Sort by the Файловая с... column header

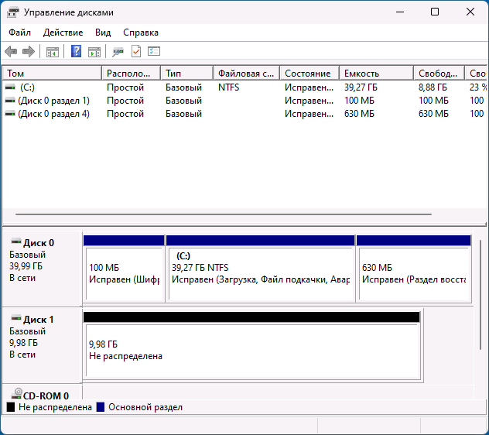click(247, 74)
